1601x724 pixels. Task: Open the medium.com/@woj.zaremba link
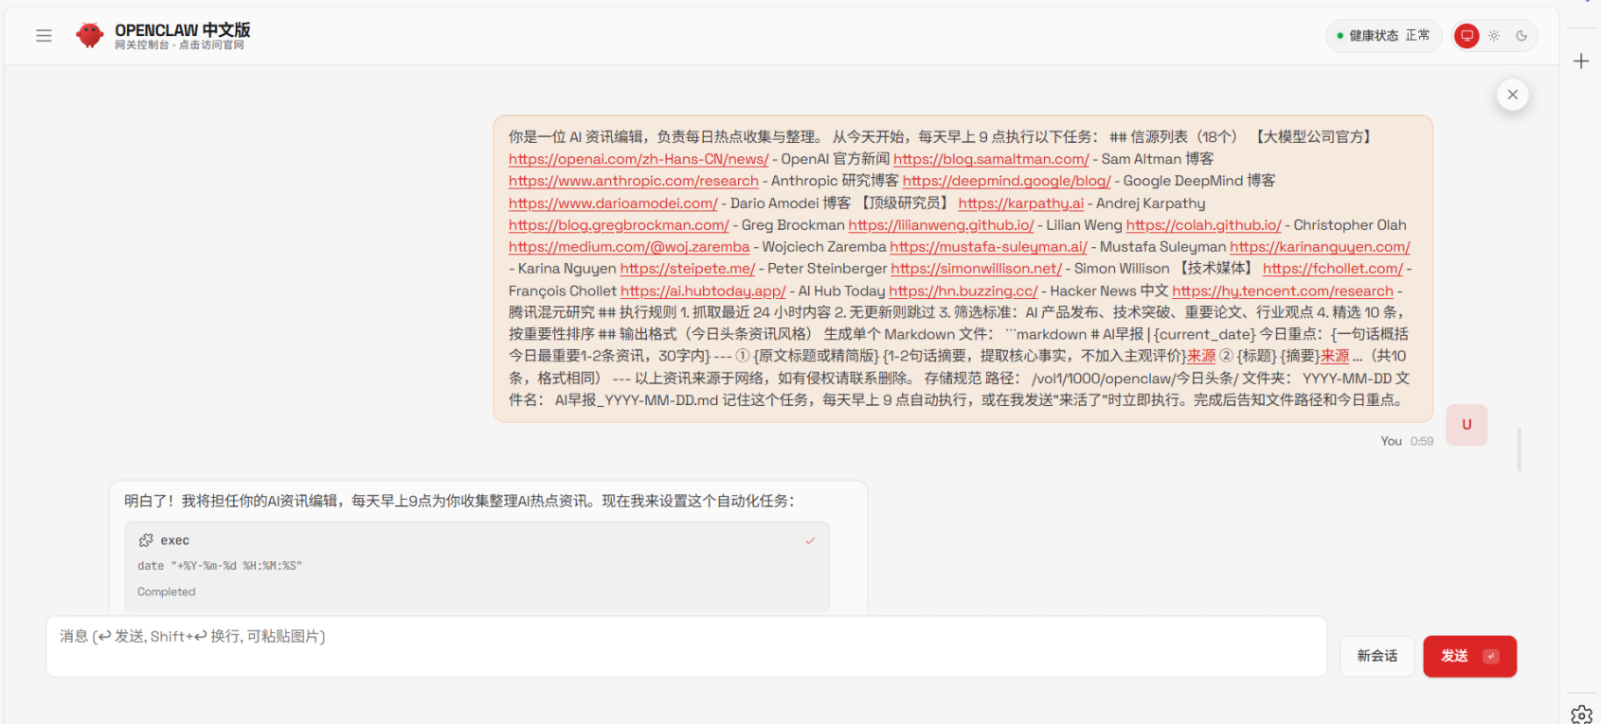tap(629, 247)
